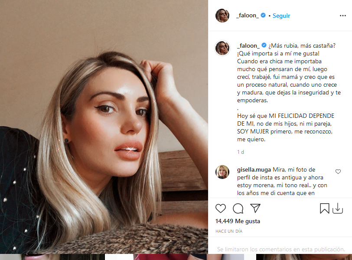
Task: Click the verified badge beside header _faloon_
Action: point(263,15)
